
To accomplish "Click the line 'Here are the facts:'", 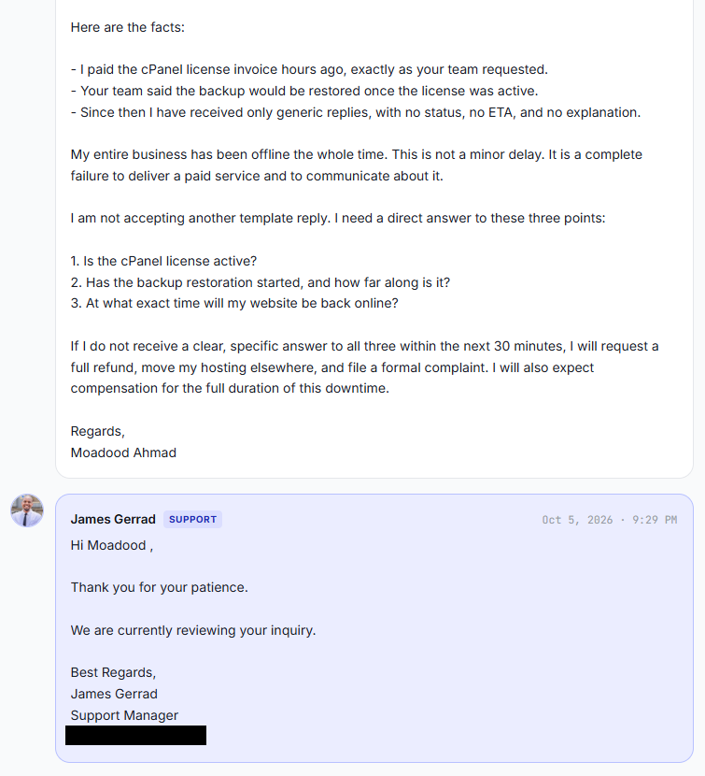I will click(x=128, y=27).
